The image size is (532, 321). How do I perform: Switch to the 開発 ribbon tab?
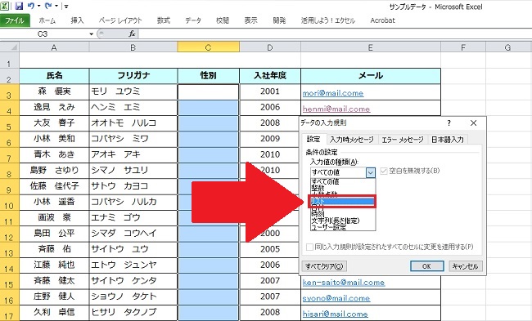tap(279, 20)
